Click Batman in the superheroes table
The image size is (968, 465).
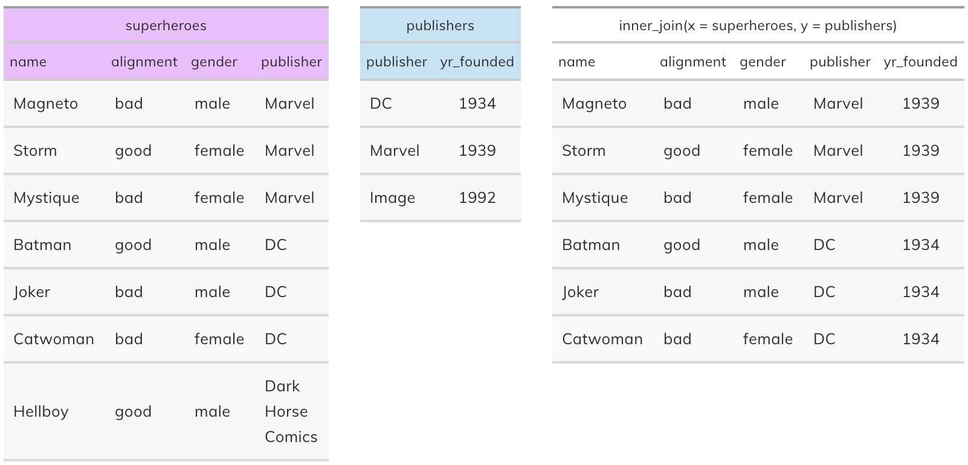42,245
